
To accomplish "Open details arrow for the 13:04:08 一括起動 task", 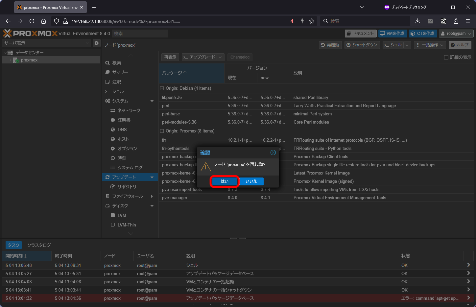I will click(468, 281).
